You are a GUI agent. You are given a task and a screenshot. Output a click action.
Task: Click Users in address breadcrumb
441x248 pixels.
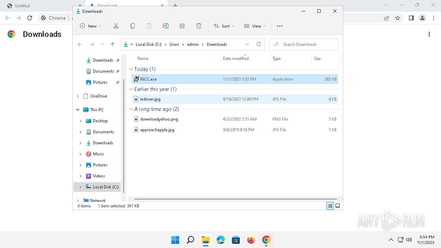coord(174,44)
